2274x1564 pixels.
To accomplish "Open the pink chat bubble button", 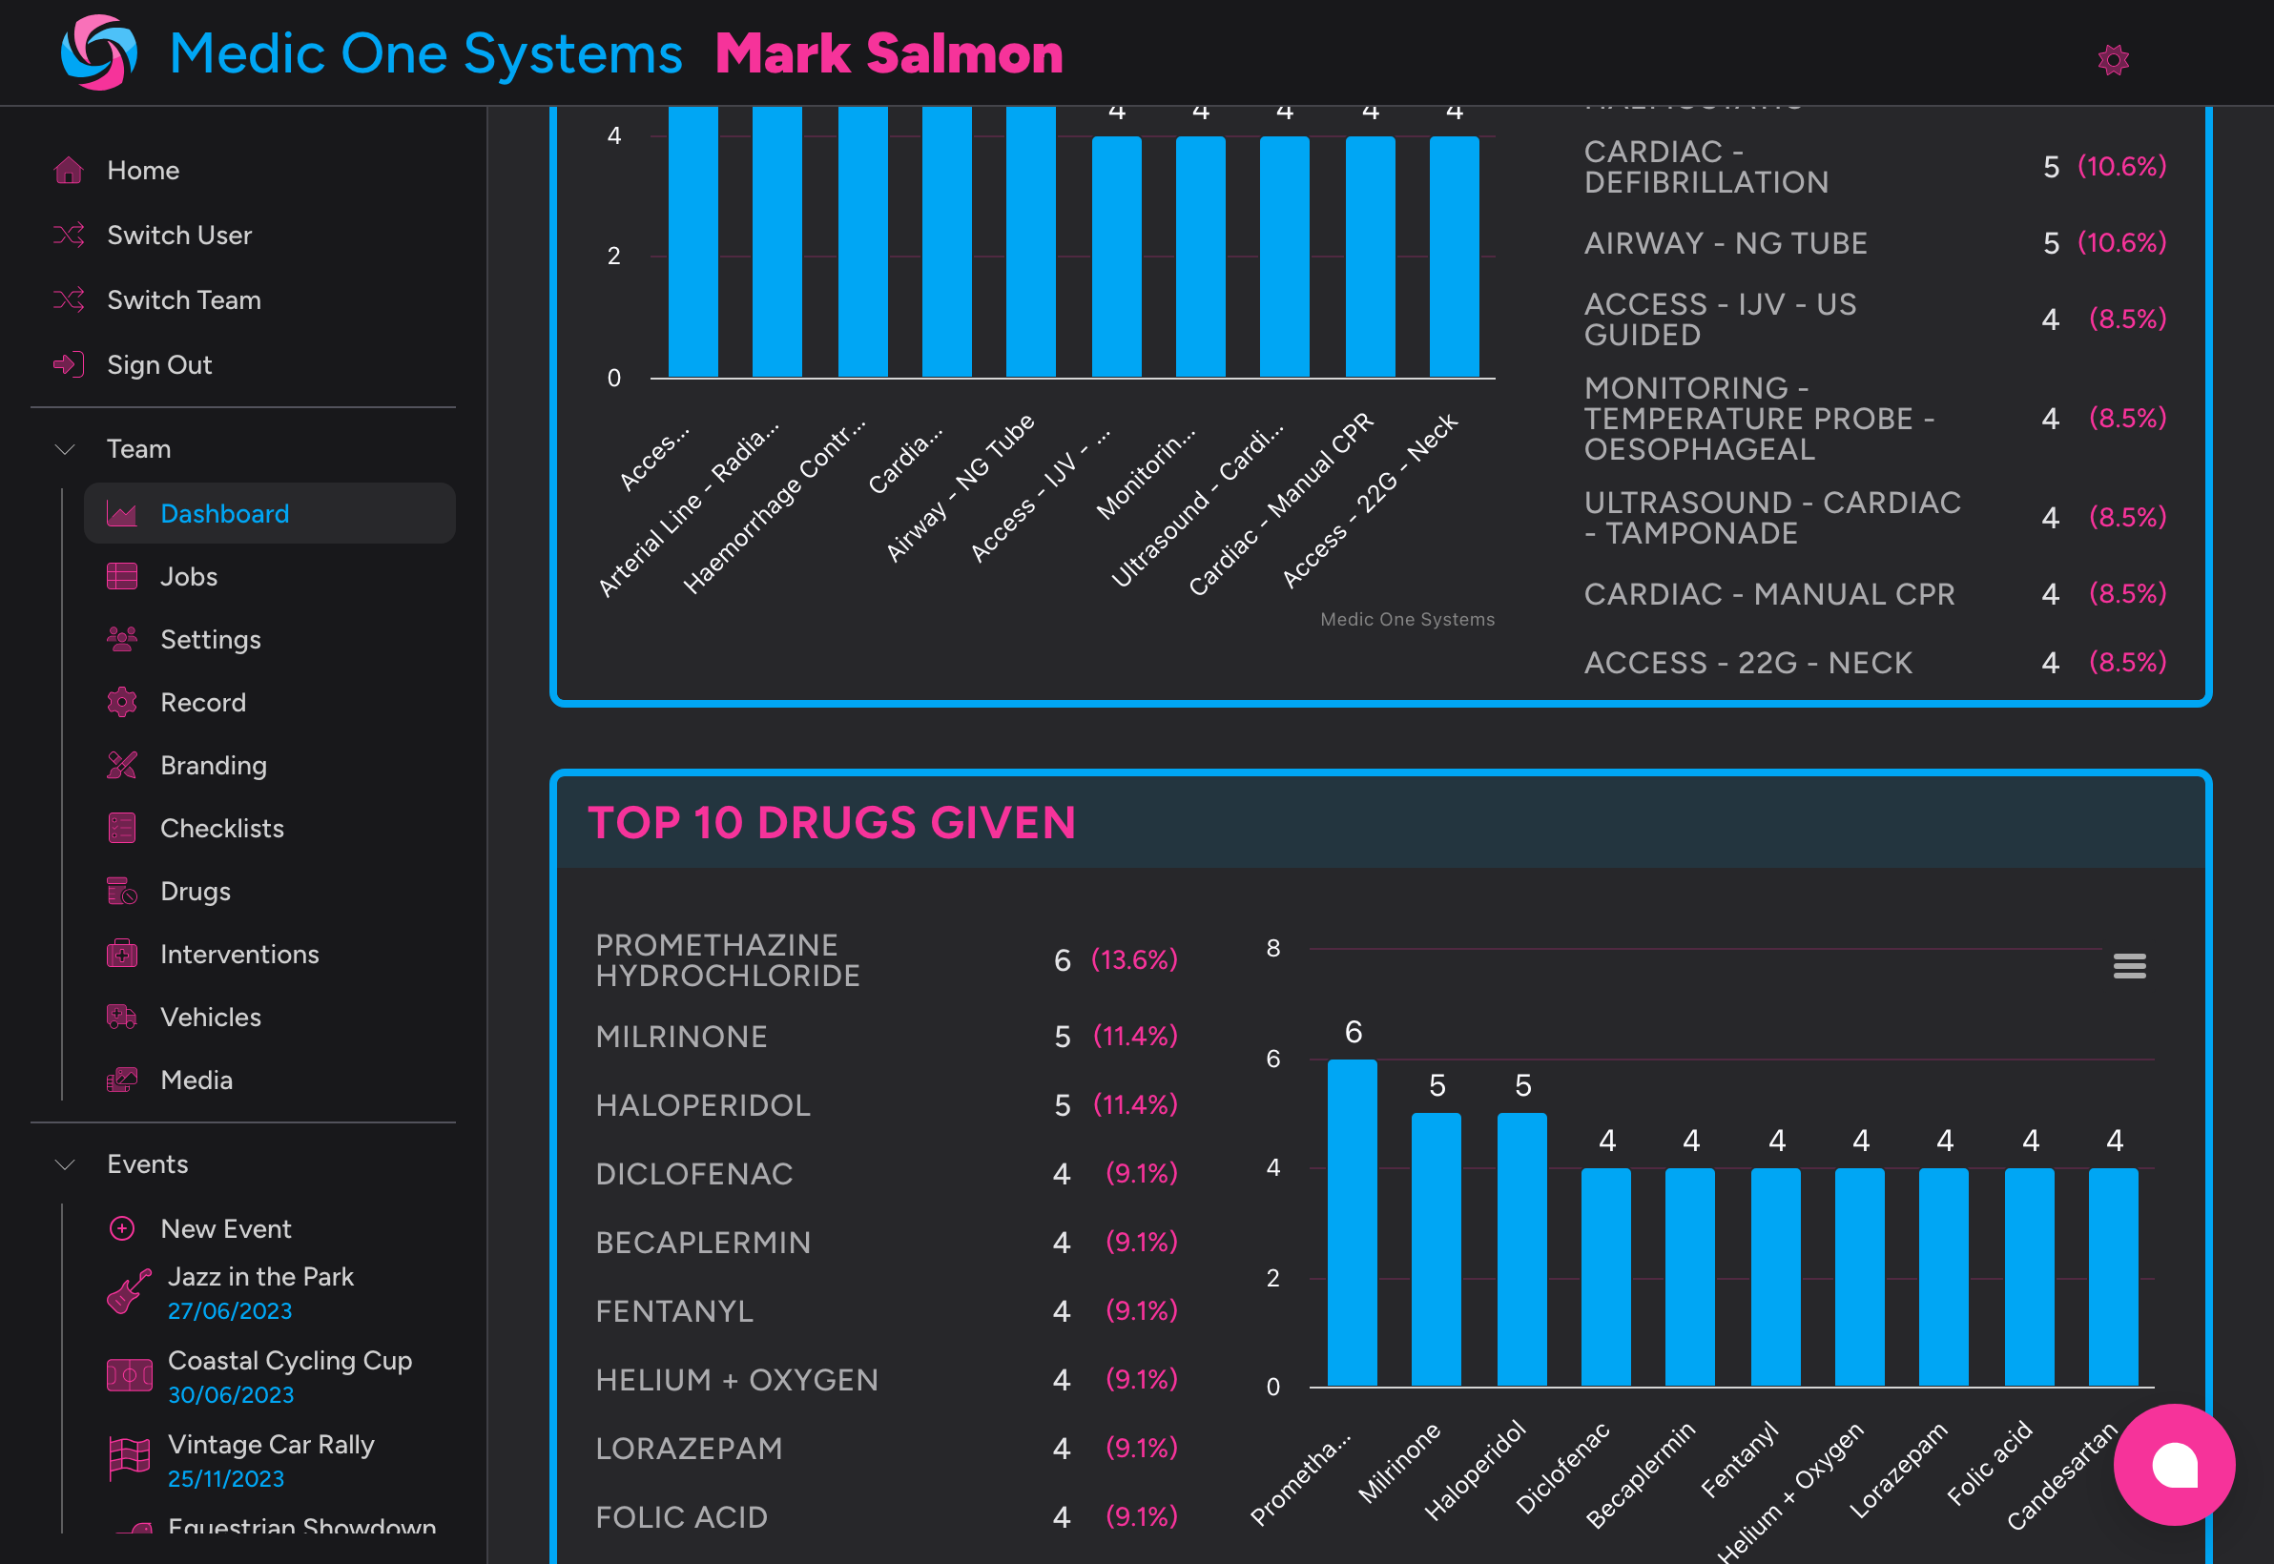I will click(x=2173, y=1464).
